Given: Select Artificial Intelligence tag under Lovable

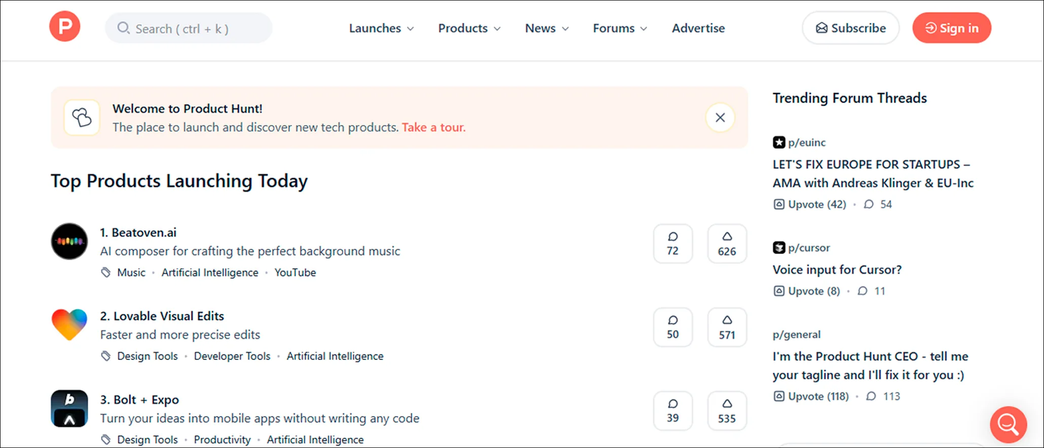Looking at the screenshot, I should [x=335, y=356].
